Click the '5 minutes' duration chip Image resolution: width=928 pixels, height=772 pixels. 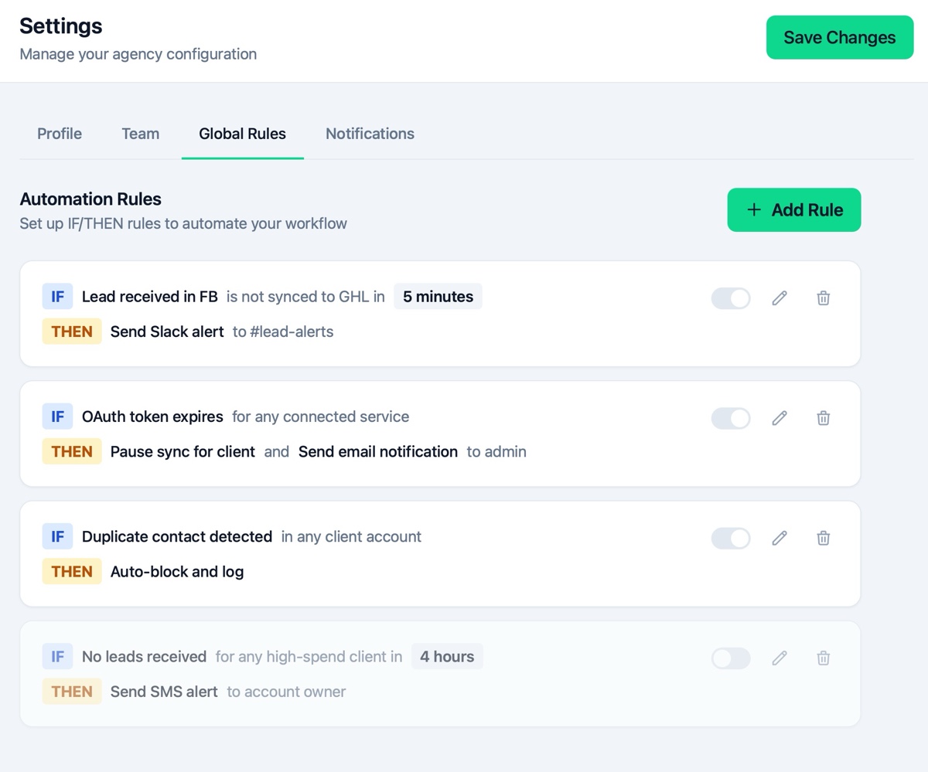click(x=438, y=296)
